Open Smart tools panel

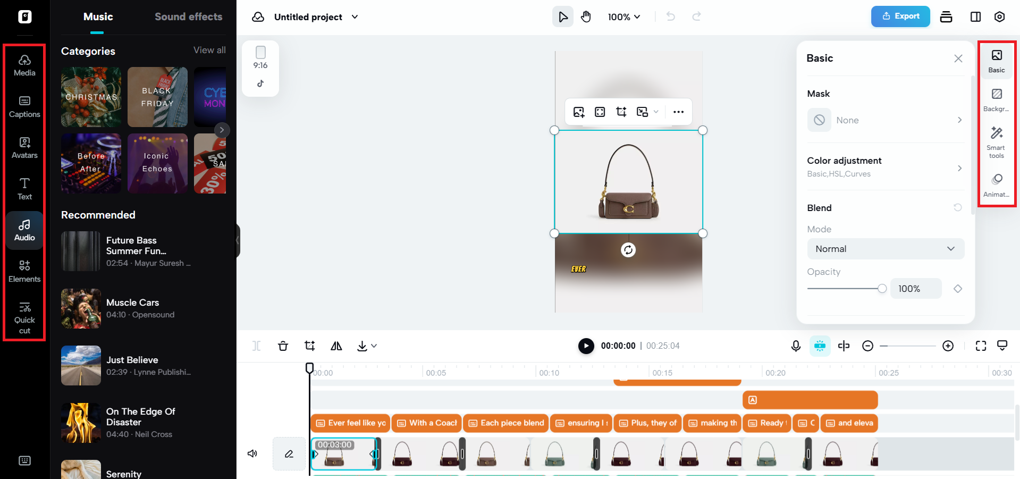[997, 142]
